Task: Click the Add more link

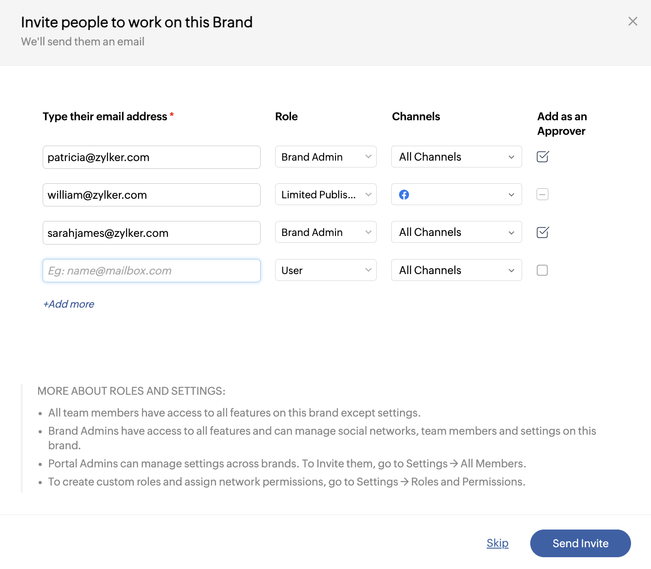Action: pyautogui.click(x=69, y=304)
